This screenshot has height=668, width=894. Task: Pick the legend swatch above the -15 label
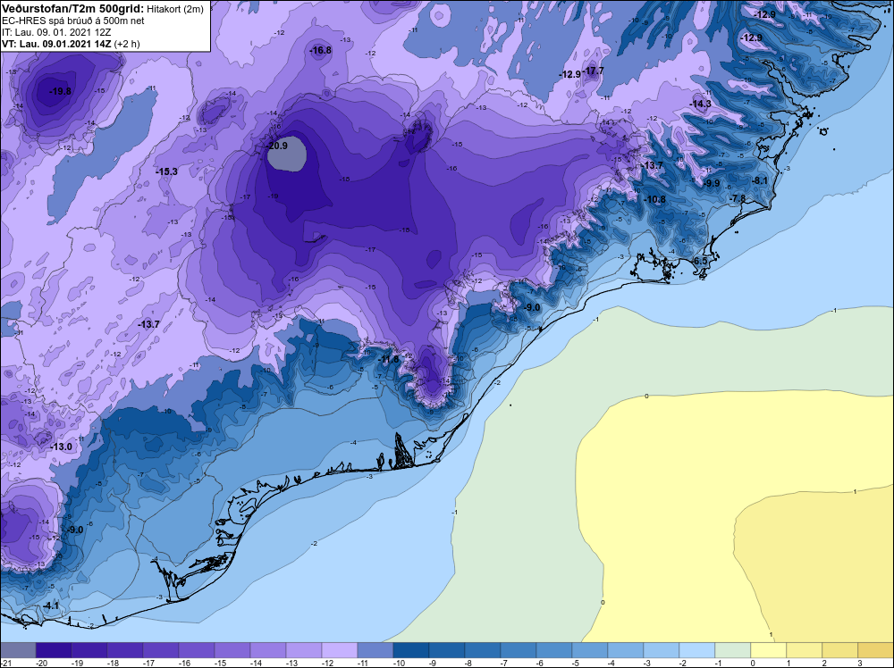tap(232, 651)
